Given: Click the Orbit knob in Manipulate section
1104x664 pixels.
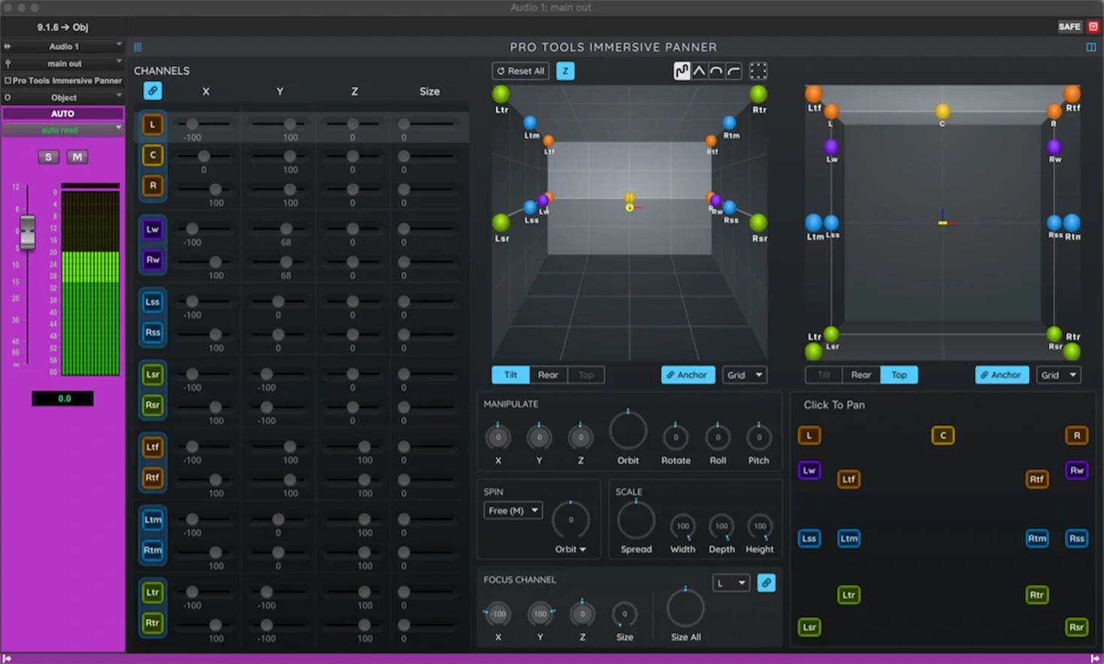Looking at the screenshot, I should (628, 432).
